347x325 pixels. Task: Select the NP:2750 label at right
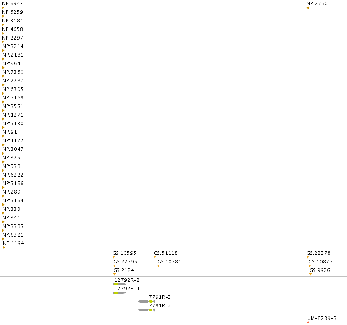(x=317, y=4)
